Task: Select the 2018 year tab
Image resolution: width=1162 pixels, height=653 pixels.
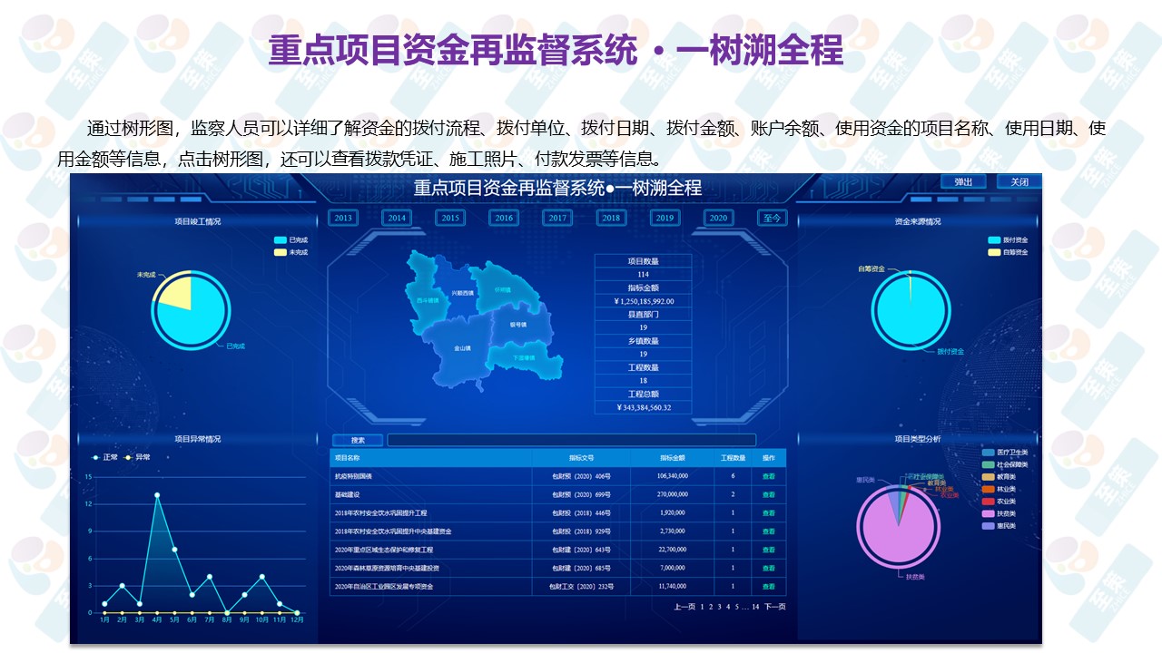Action: (x=611, y=218)
